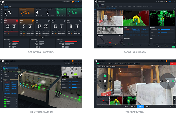Open Commands tab in Robot Dashboard
This screenshot has width=176, height=113.
tap(120, 6)
